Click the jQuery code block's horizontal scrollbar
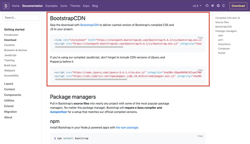The height and width of the screenshot is (144, 250). [91, 79]
